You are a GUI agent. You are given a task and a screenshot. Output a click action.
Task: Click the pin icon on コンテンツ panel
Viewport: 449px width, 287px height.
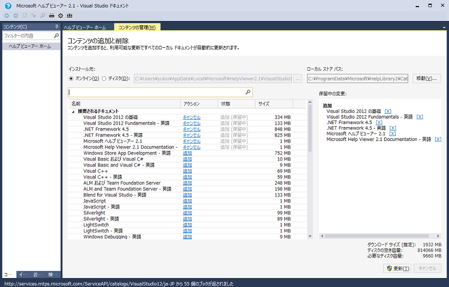point(57,26)
